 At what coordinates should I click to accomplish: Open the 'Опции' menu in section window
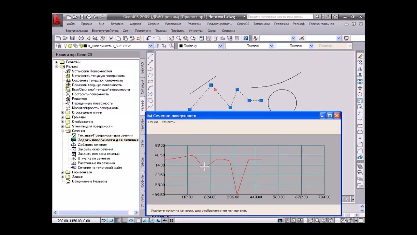(153, 122)
